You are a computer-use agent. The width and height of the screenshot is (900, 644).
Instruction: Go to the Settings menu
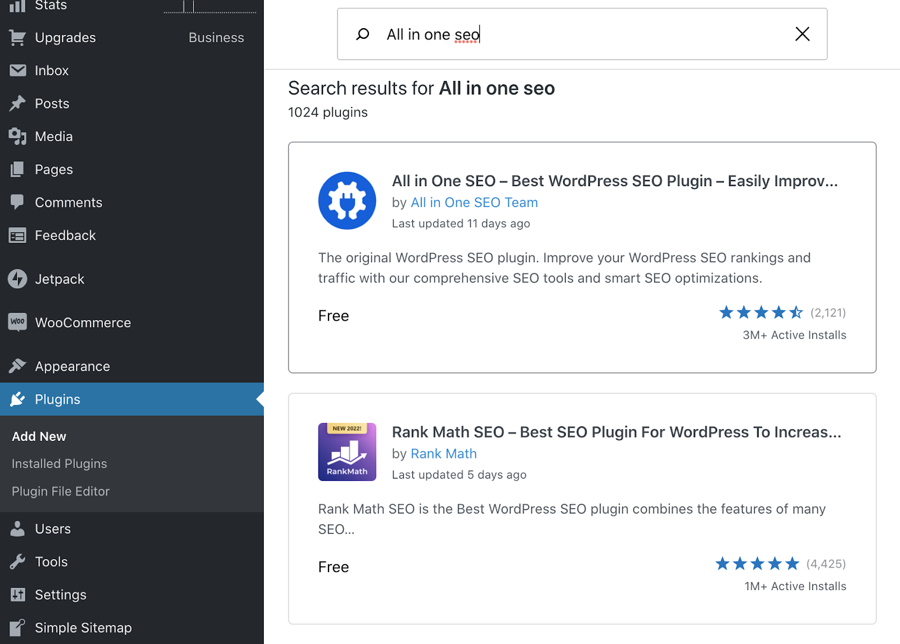click(60, 595)
